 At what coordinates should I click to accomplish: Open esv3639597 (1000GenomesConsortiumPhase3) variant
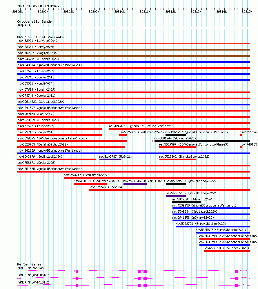pos(194,144)
